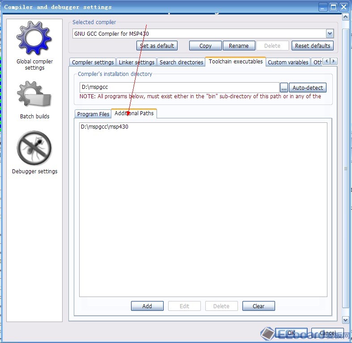Select the D:\mspgcc\msp430 path entry
Screen dimensions: 352x343
pos(105,127)
